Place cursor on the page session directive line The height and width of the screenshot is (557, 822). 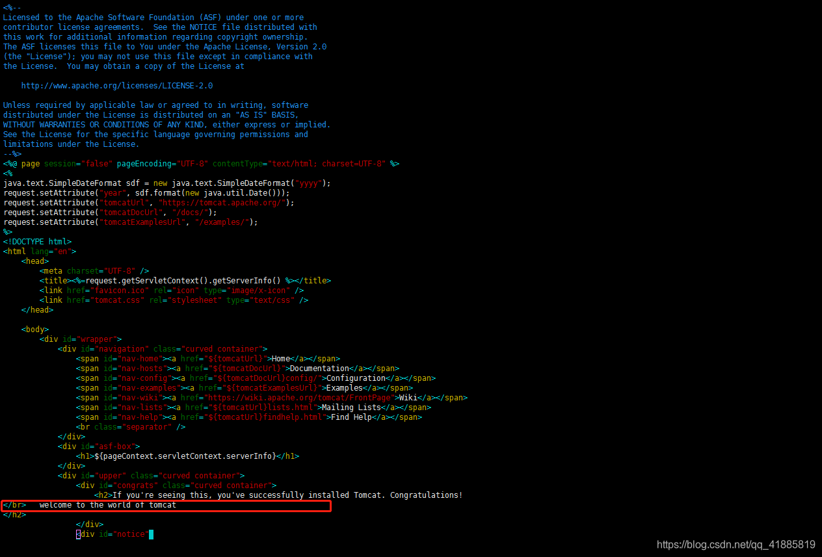pyautogui.click(x=201, y=164)
